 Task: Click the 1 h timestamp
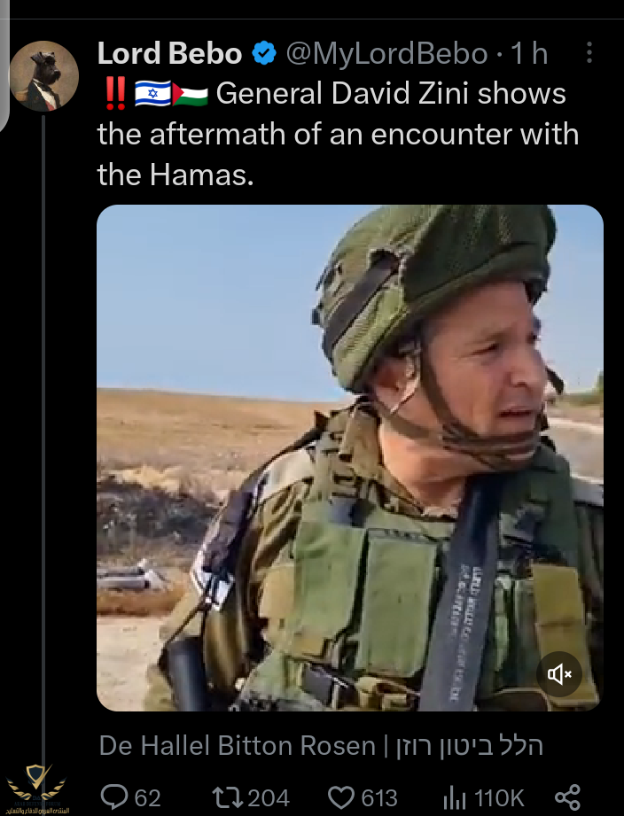coord(529,53)
